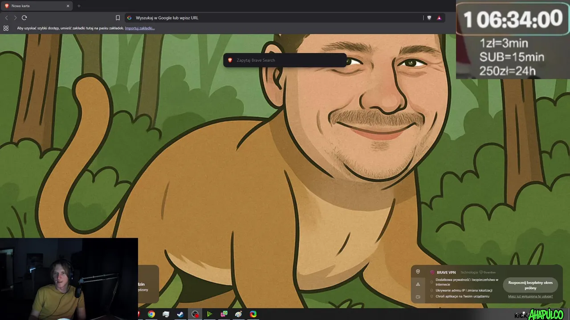
Task: Select the shield VPN widget tab
Action: [x=418, y=272]
